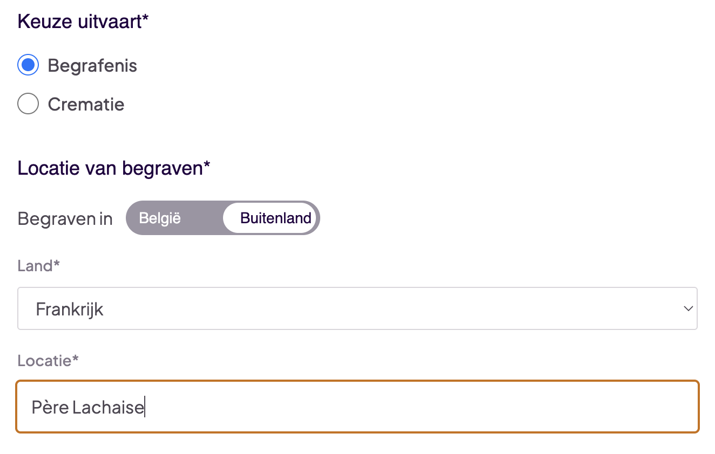Viewport: 715px width, 454px height.
Task: Click the Begraven in label text
Action: click(64, 218)
